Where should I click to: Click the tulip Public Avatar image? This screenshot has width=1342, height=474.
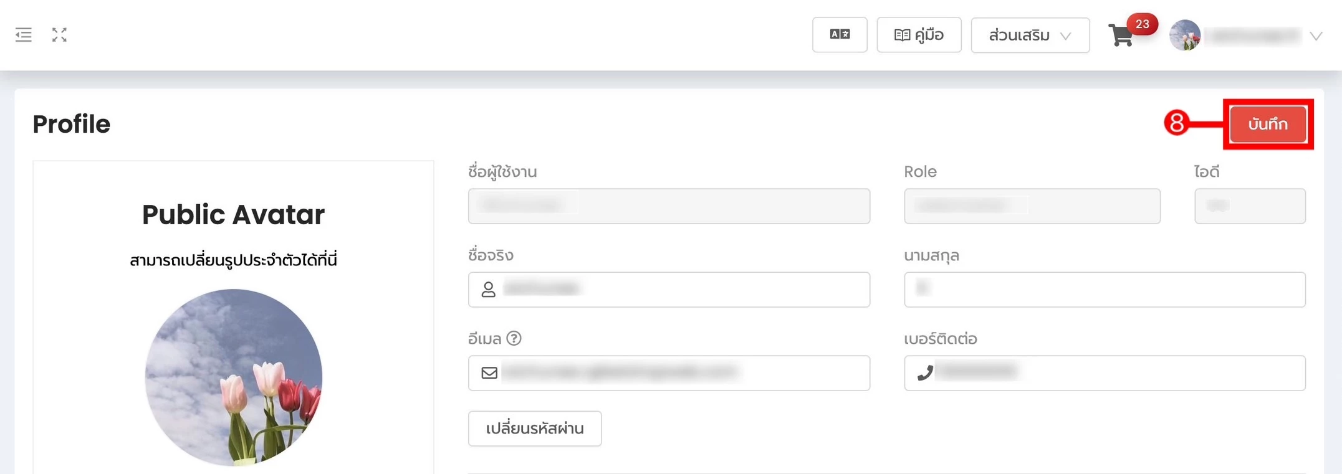(234, 377)
